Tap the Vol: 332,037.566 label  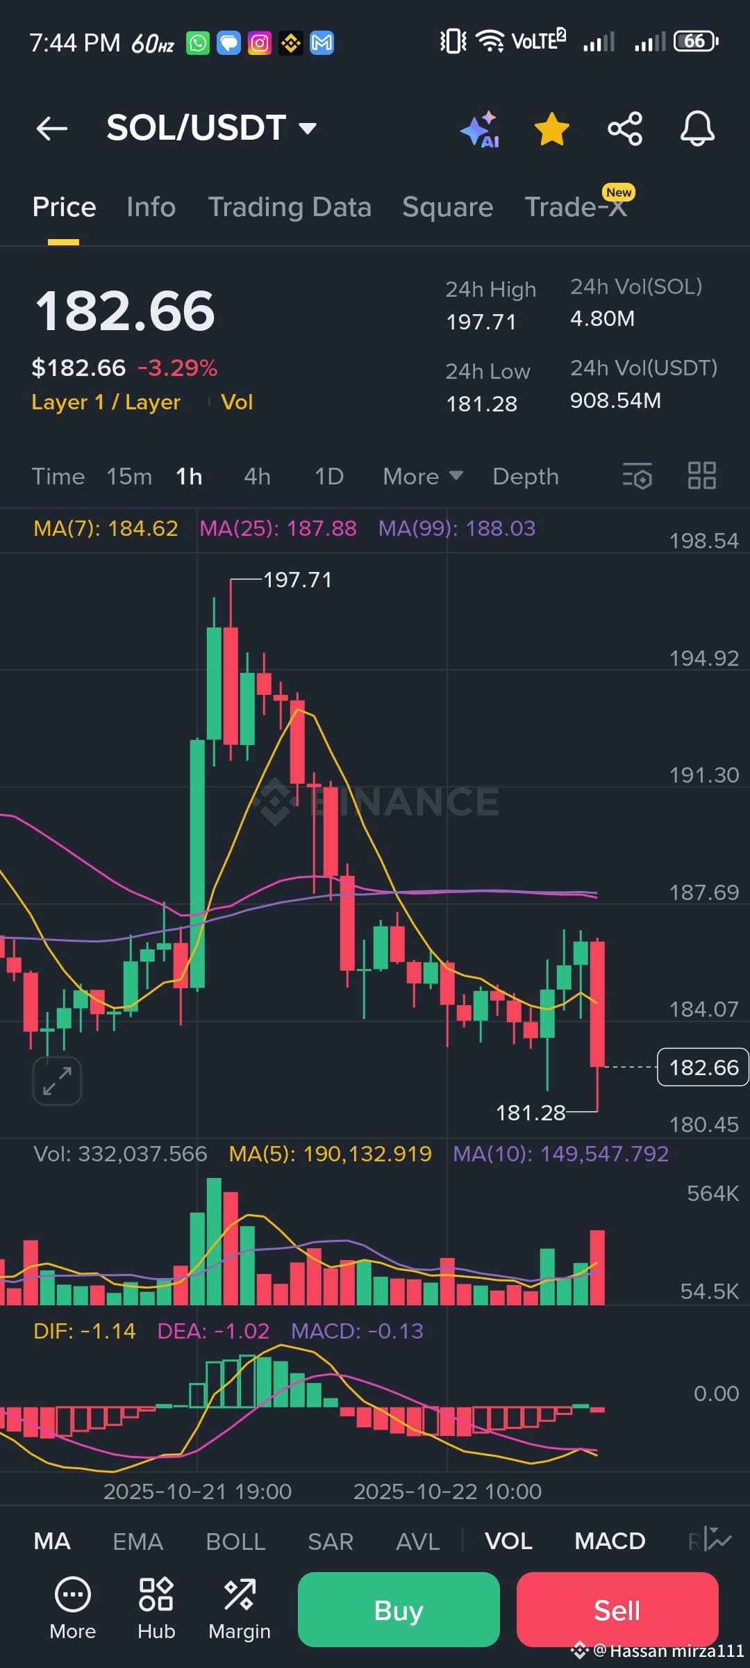coord(120,1154)
